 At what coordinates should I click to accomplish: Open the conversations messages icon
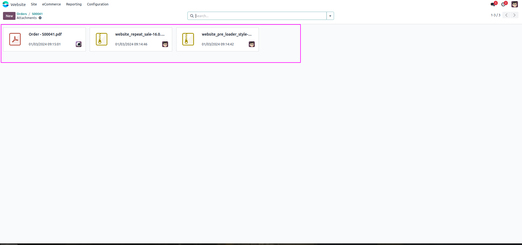pyautogui.click(x=493, y=4)
